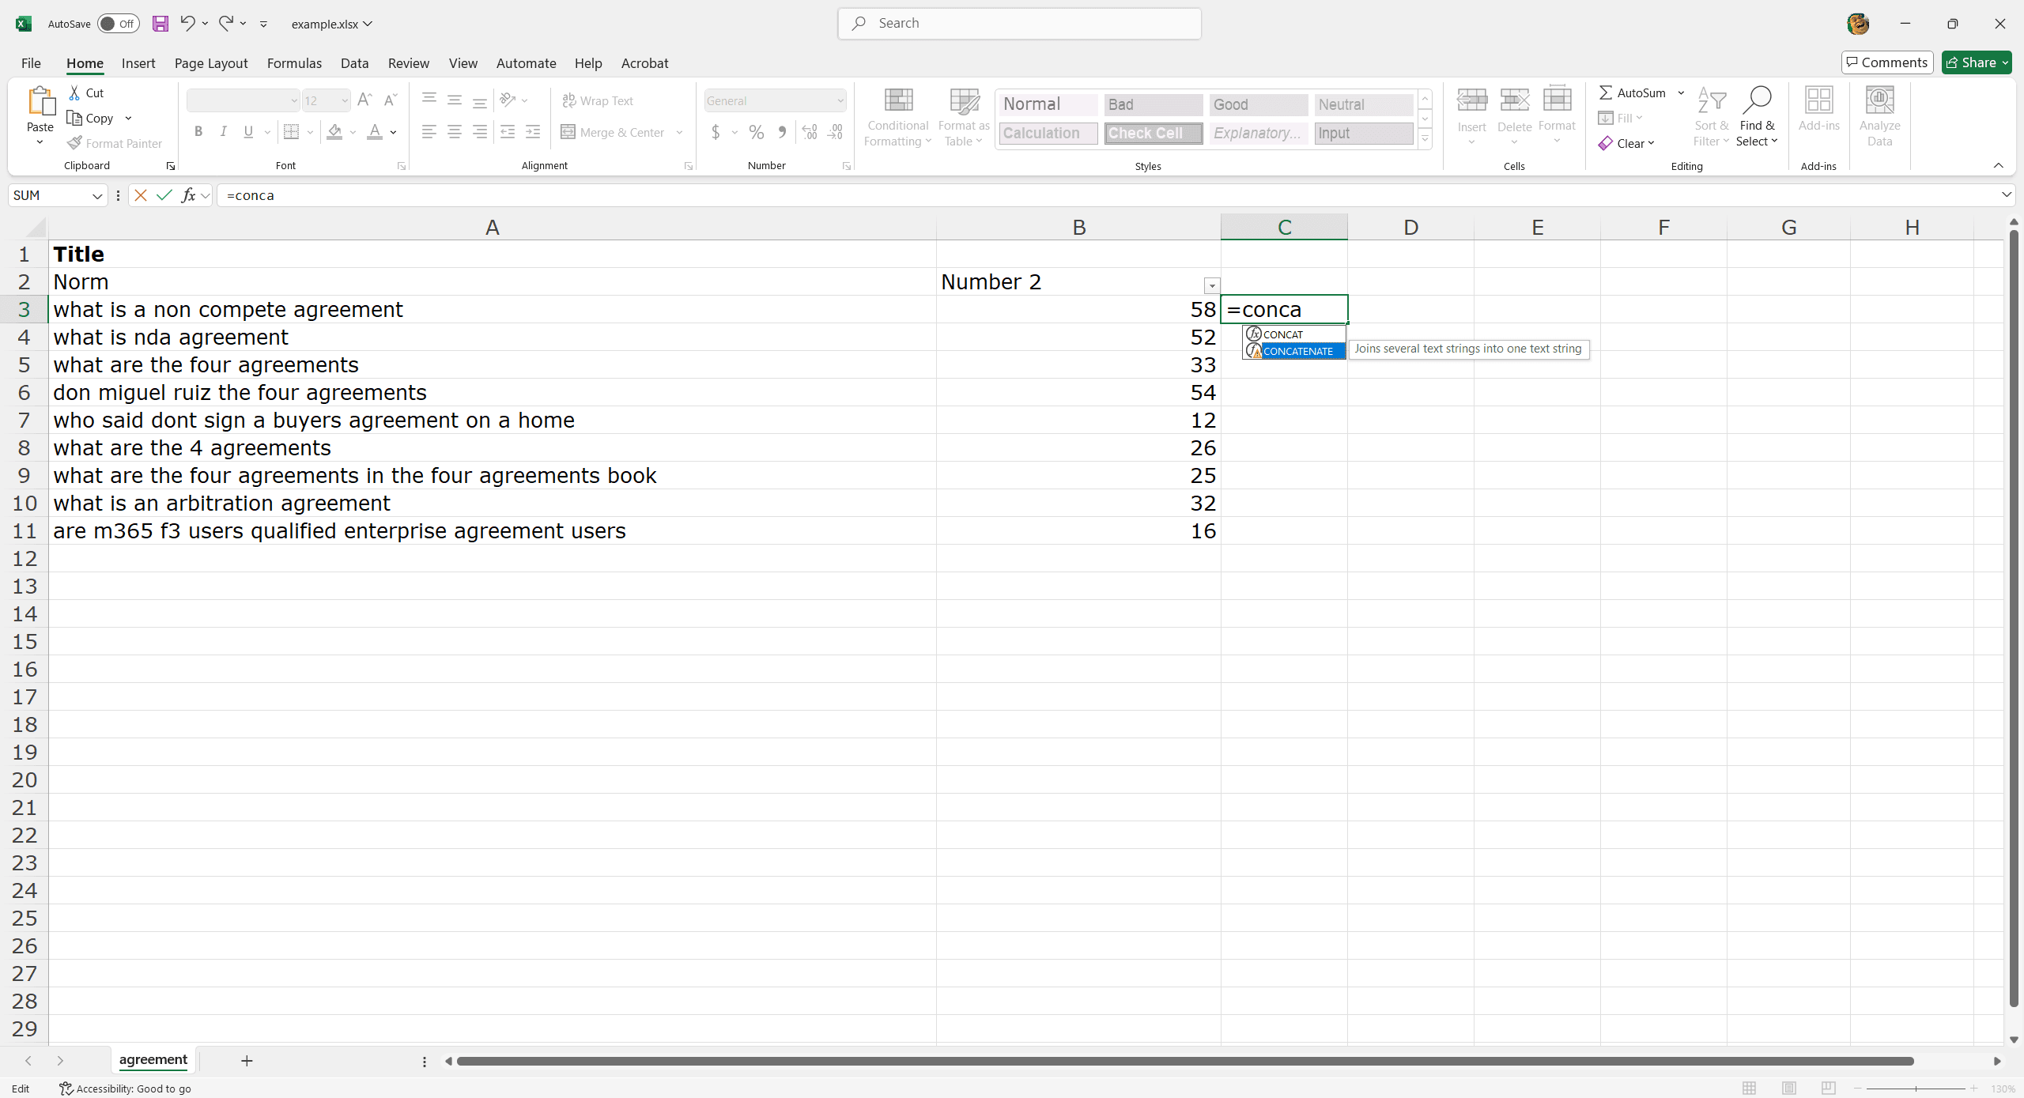Open the font size dropdown
Screen dimensions: 2024x1098
345,100
